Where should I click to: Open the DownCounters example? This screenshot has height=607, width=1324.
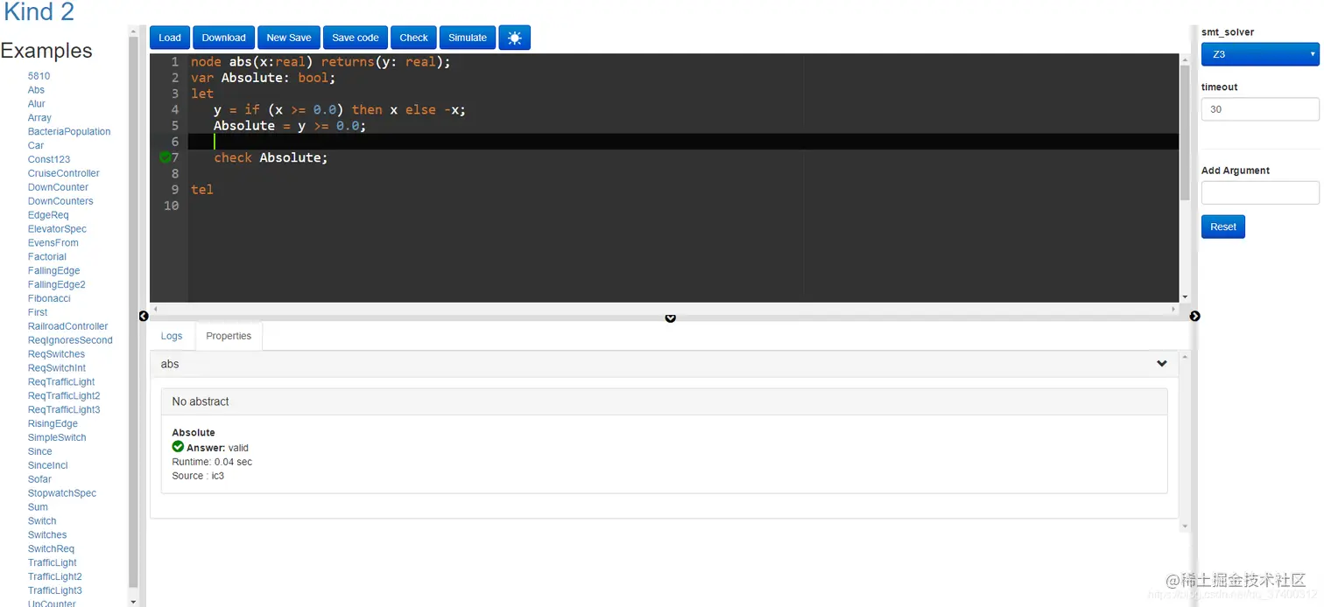60,201
